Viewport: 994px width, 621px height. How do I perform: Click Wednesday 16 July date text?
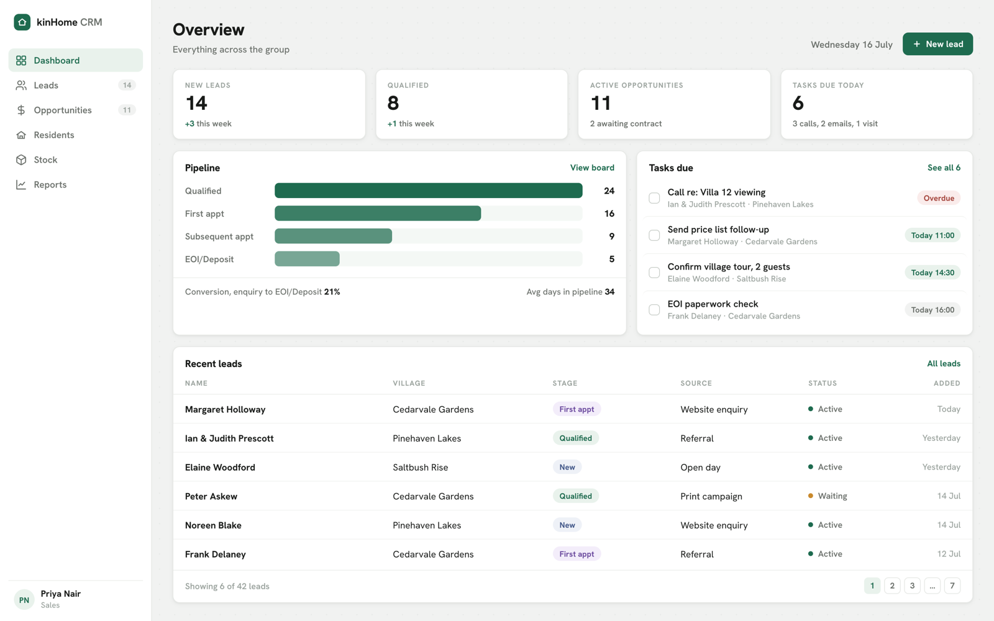click(x=851, y=45)
